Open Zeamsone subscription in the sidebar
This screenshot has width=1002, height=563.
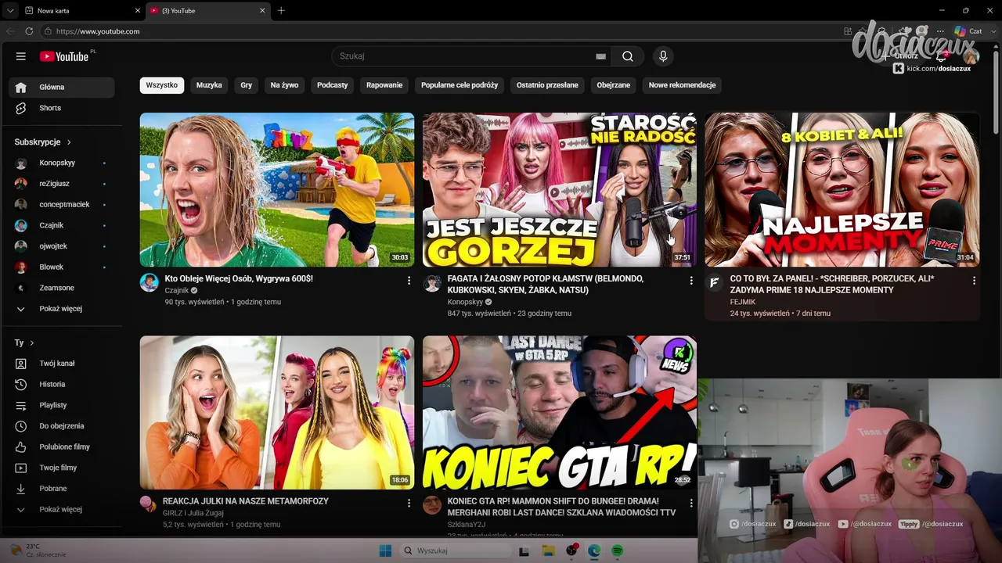click(61, 288)
